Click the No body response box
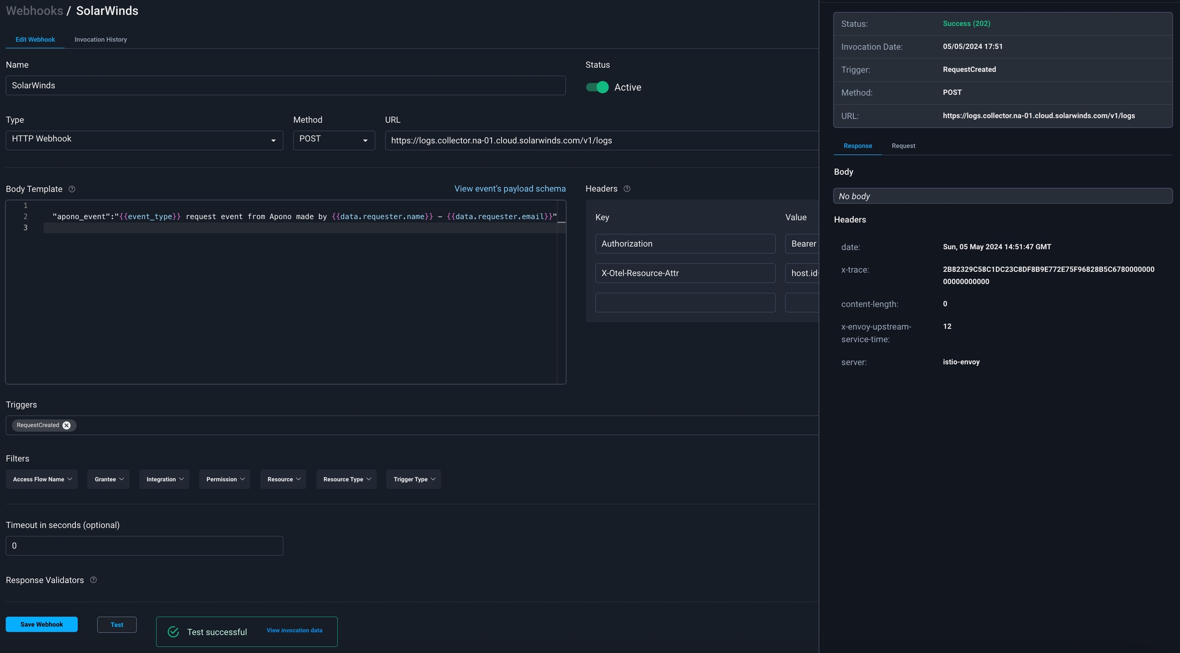 tap(1003, 196)
